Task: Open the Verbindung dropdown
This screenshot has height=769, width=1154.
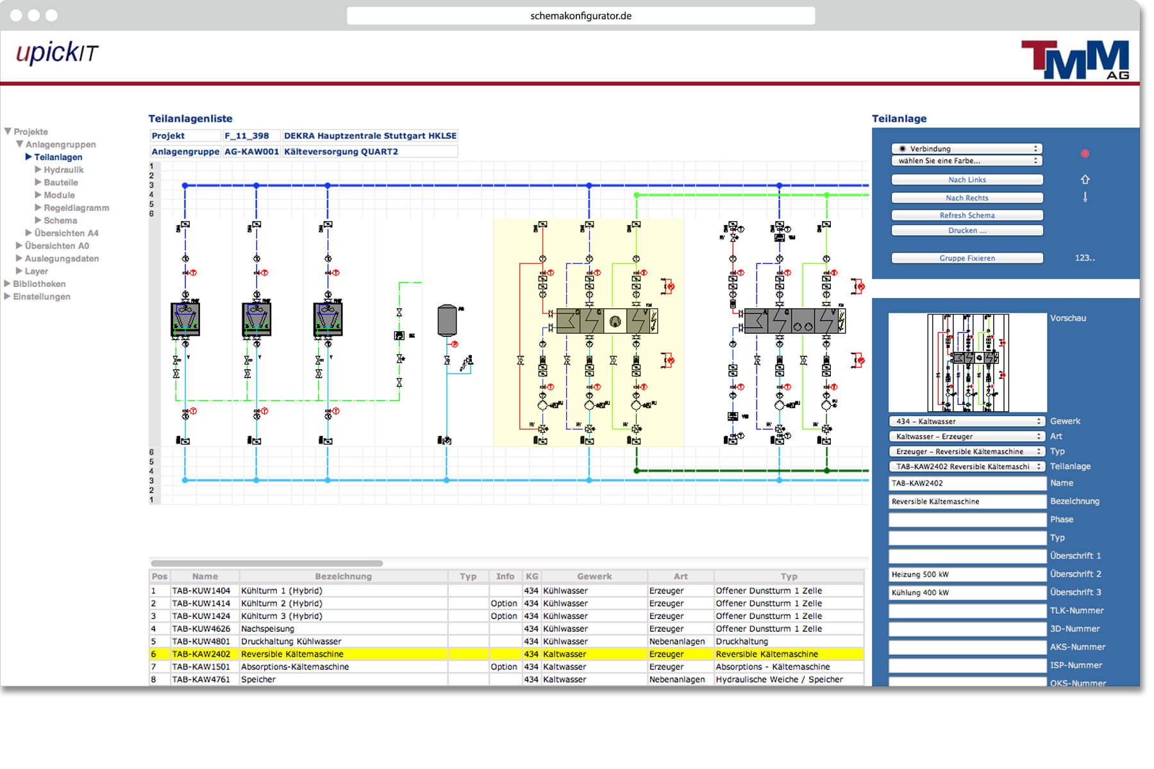Action: pyautogui.click(x=967, y=149)
